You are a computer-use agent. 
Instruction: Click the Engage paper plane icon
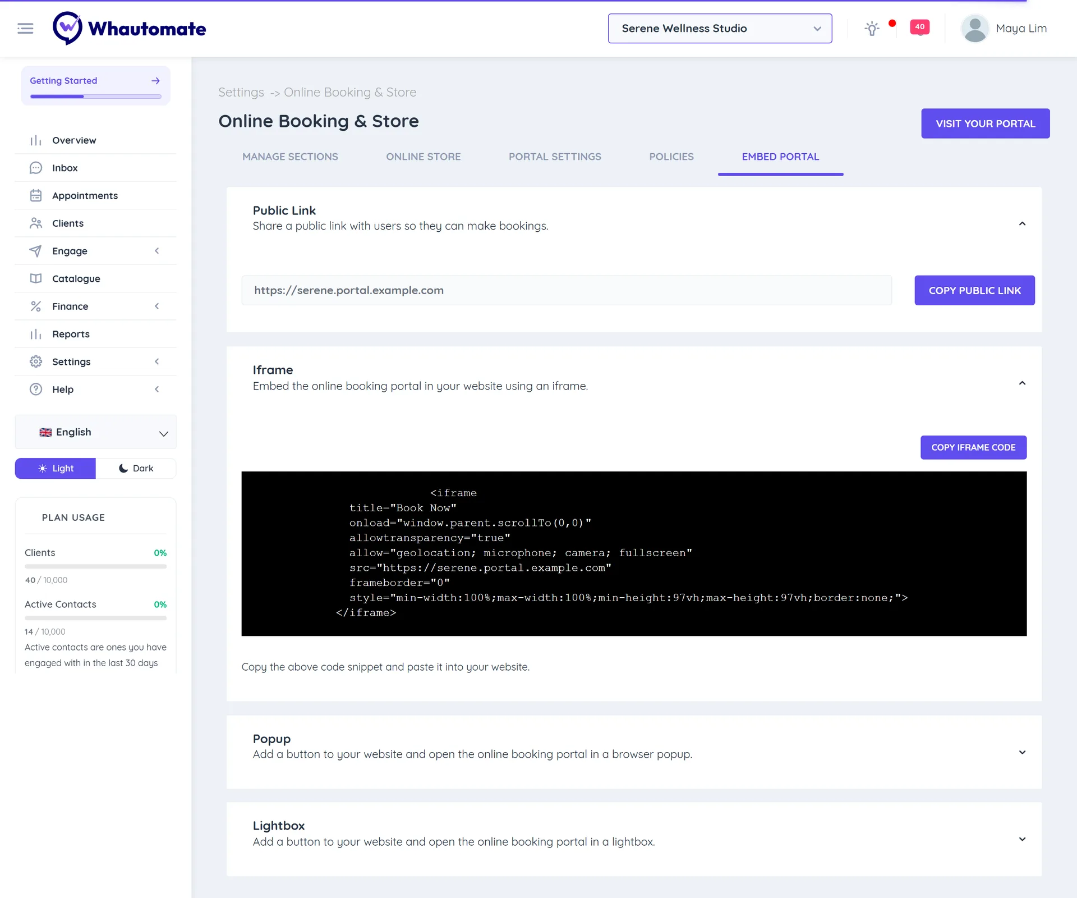(36, 251)
